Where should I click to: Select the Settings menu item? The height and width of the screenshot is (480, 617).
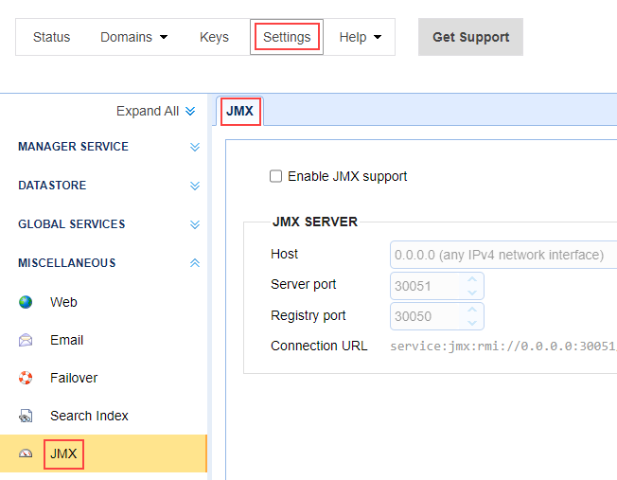click(x=287, y=37)
